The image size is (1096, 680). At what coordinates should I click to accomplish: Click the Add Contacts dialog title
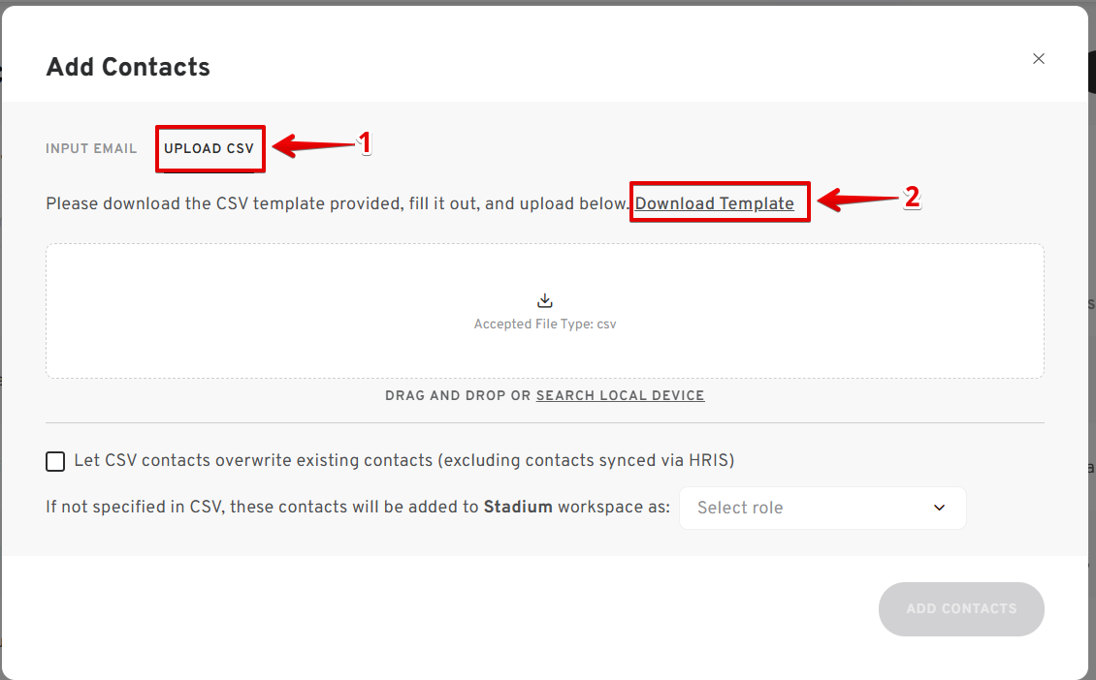coord(128,67)
